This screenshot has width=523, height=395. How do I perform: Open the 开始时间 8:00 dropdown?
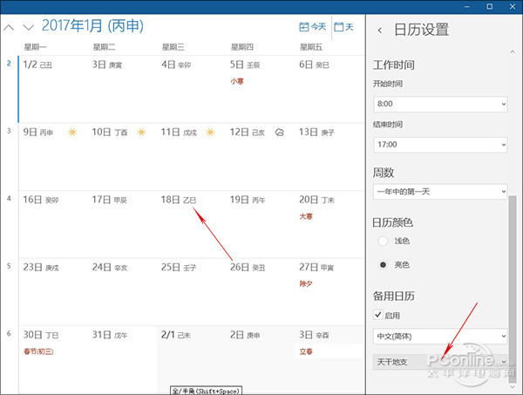pos(440,104)
